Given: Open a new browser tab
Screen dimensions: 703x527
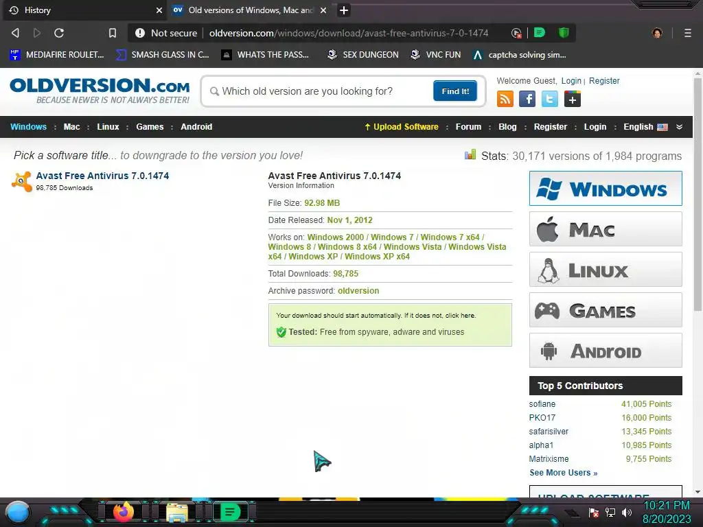Looking at the screenshot, I should coord(343,10).
